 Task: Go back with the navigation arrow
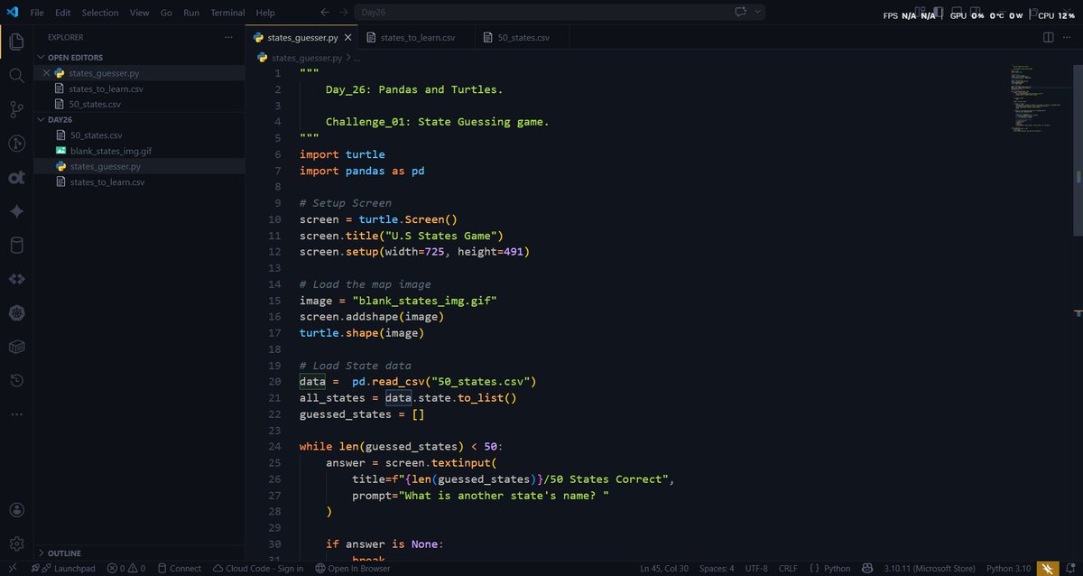pyautogui.click(x=324, y=13)
